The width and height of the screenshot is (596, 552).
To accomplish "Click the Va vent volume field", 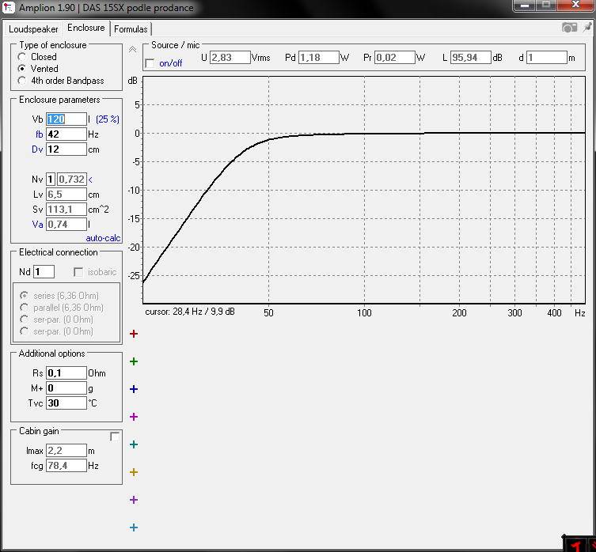I will (66, 225).
